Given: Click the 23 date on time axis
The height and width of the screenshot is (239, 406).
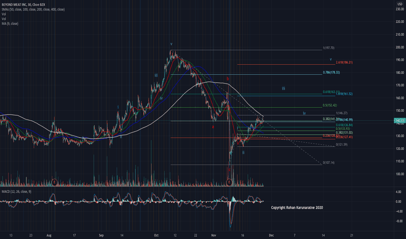Looking at the screenshot, I should point(31,236).
